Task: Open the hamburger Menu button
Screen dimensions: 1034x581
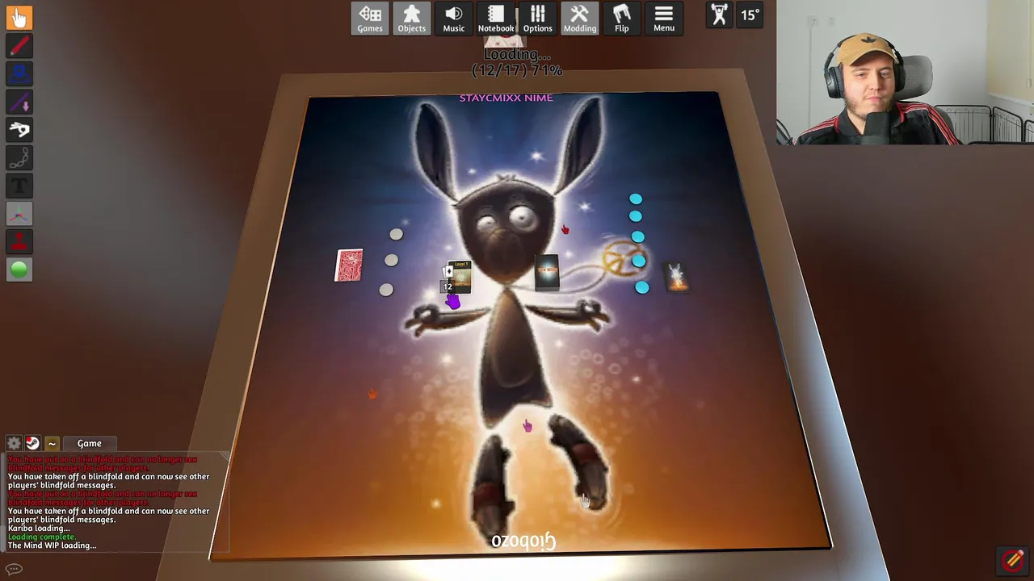Action: [664, 19]
